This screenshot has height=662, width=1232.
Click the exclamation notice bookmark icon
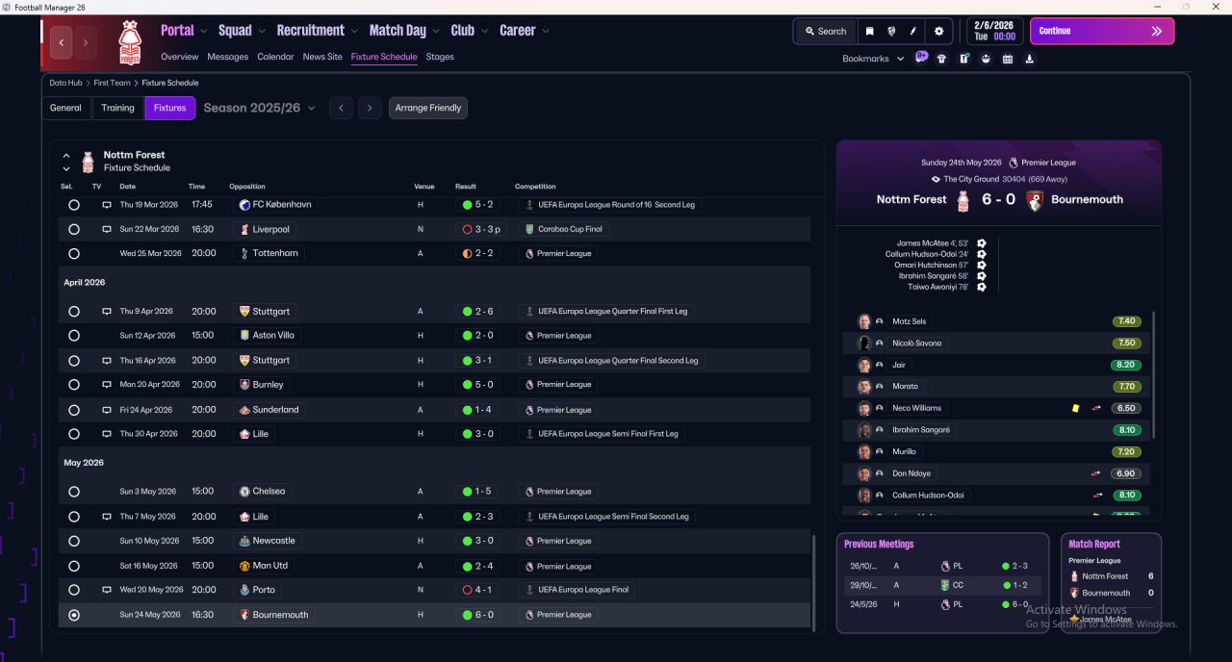pos(963,59)
